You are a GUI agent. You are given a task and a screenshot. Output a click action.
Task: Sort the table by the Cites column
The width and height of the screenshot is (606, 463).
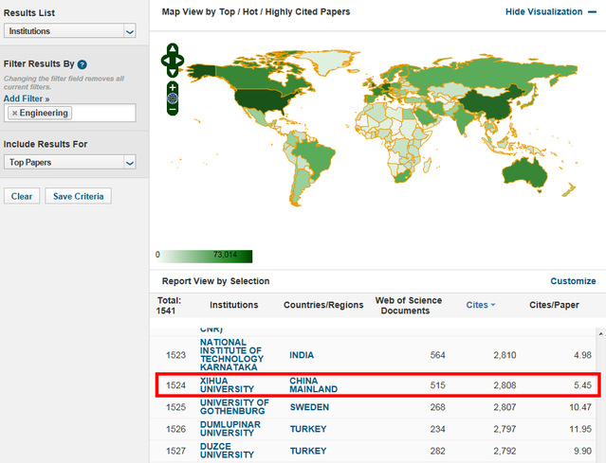click(x=480, y=305)
